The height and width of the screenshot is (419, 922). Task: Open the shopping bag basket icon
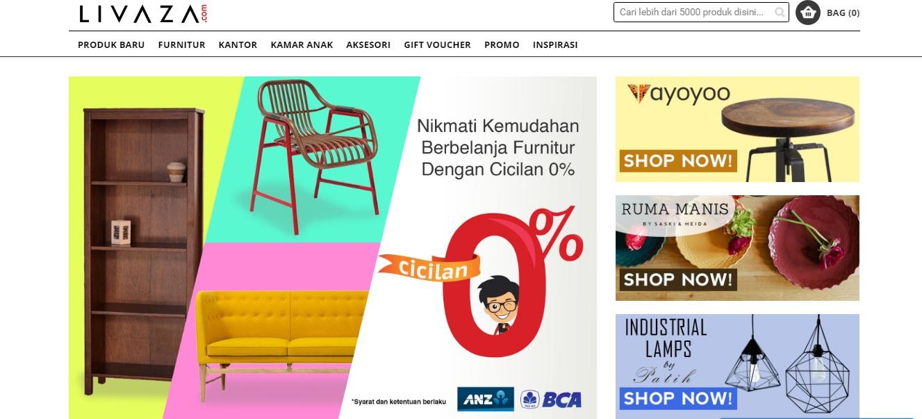click(x=808, y=13)
